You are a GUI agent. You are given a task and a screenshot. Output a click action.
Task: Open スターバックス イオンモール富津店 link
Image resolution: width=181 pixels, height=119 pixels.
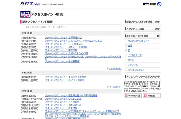tap(66, 47)
